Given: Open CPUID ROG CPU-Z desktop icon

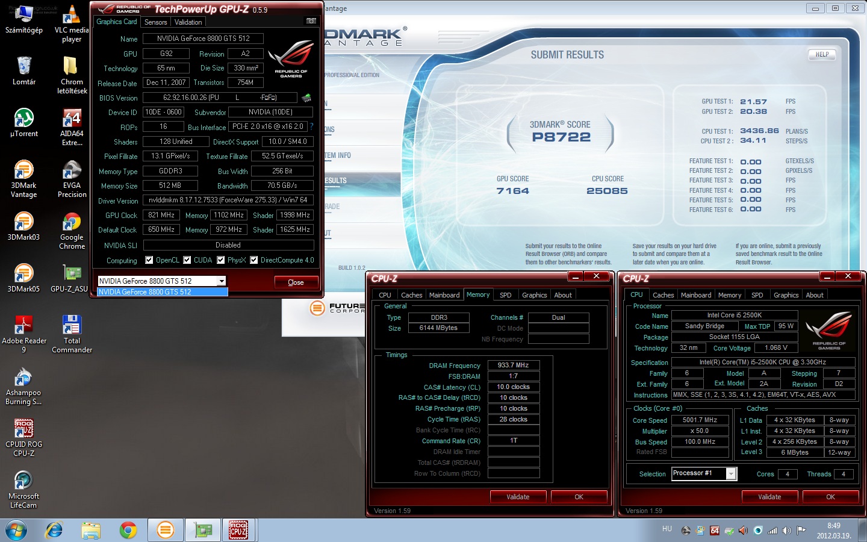Looking at the screenshot, I should pyautogui.click(x=24, y=438).
